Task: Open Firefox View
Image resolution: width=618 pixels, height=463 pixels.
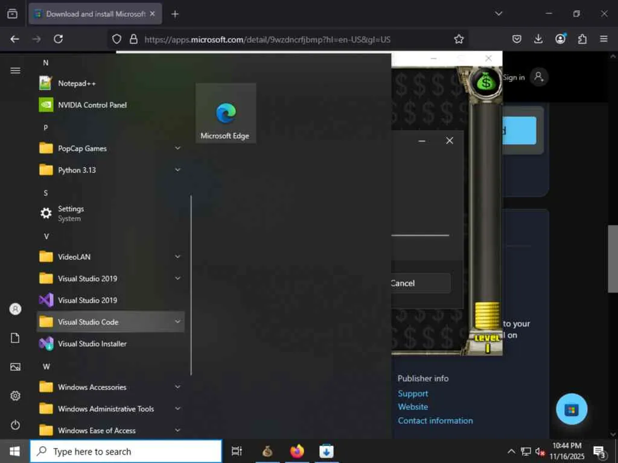Action: point(12,14)
